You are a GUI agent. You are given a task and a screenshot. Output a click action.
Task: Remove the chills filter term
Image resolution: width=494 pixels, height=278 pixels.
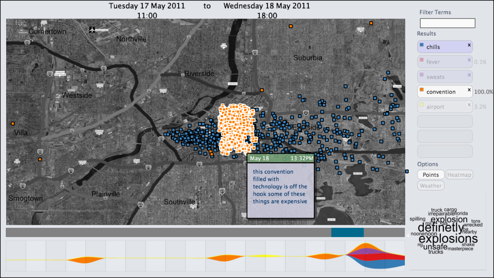point(469,45)
